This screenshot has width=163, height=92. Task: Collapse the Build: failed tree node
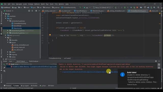coord(7,64)
